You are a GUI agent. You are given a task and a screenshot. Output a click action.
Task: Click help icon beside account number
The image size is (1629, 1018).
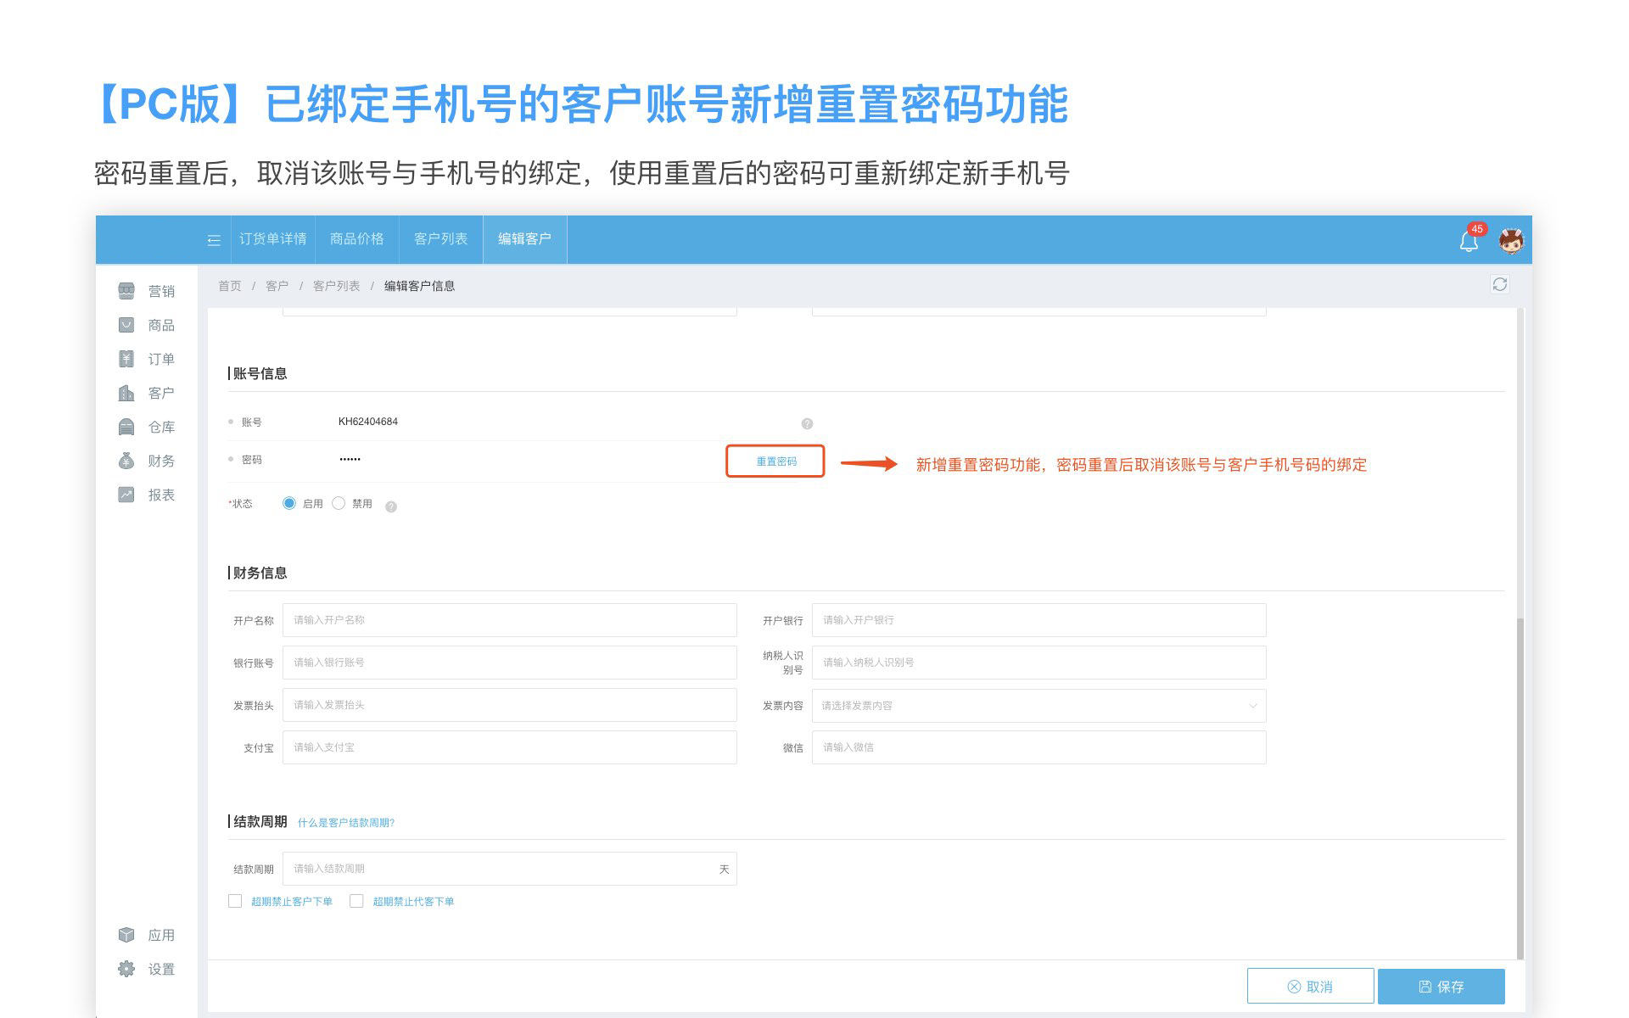pos(807,423)
